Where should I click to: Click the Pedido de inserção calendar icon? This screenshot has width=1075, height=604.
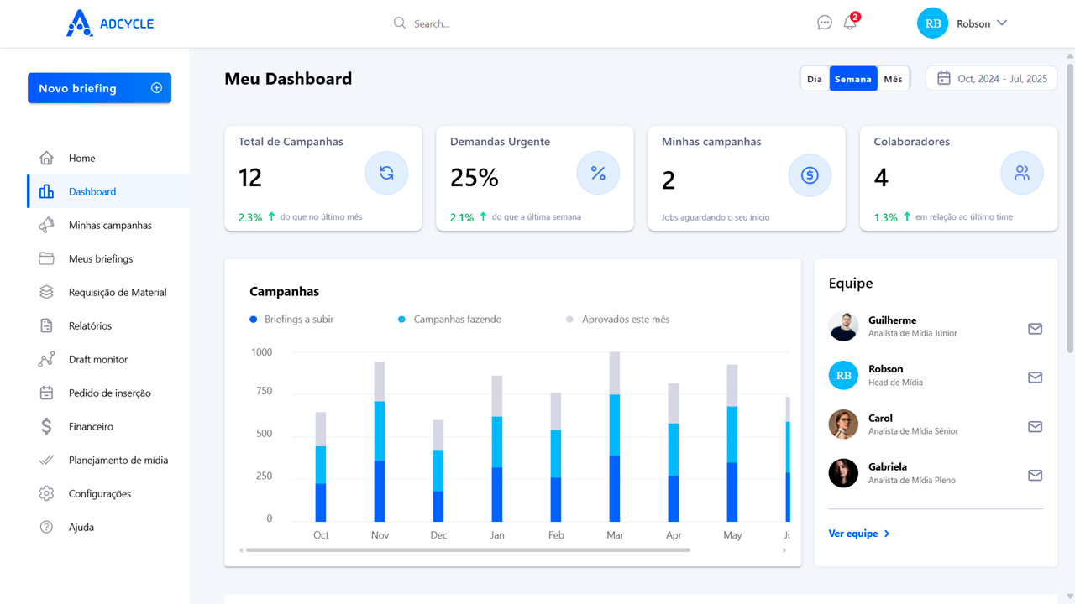click(x=46, y=393)
